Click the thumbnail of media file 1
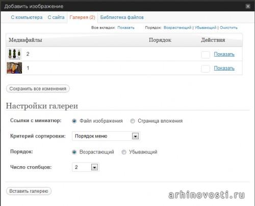Screen dimensions: 255x206 pyautogui.click(x=14, y=68)
